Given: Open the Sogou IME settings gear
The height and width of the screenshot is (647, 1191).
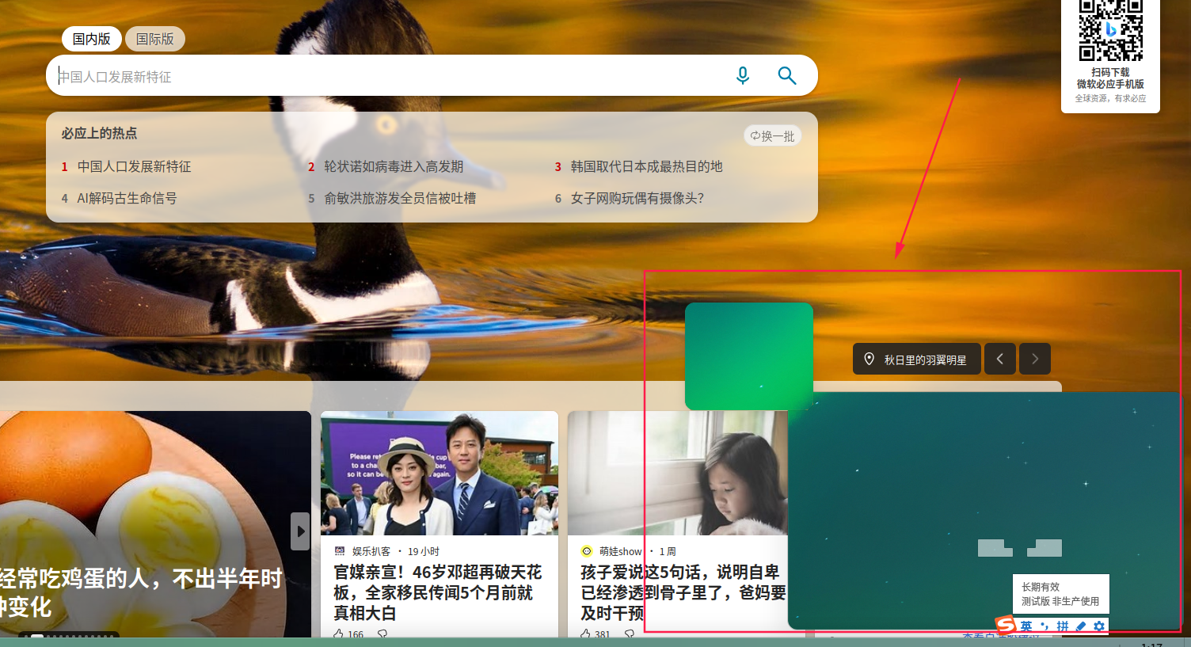Looking at the screenshot, I should click(1099, 626).
